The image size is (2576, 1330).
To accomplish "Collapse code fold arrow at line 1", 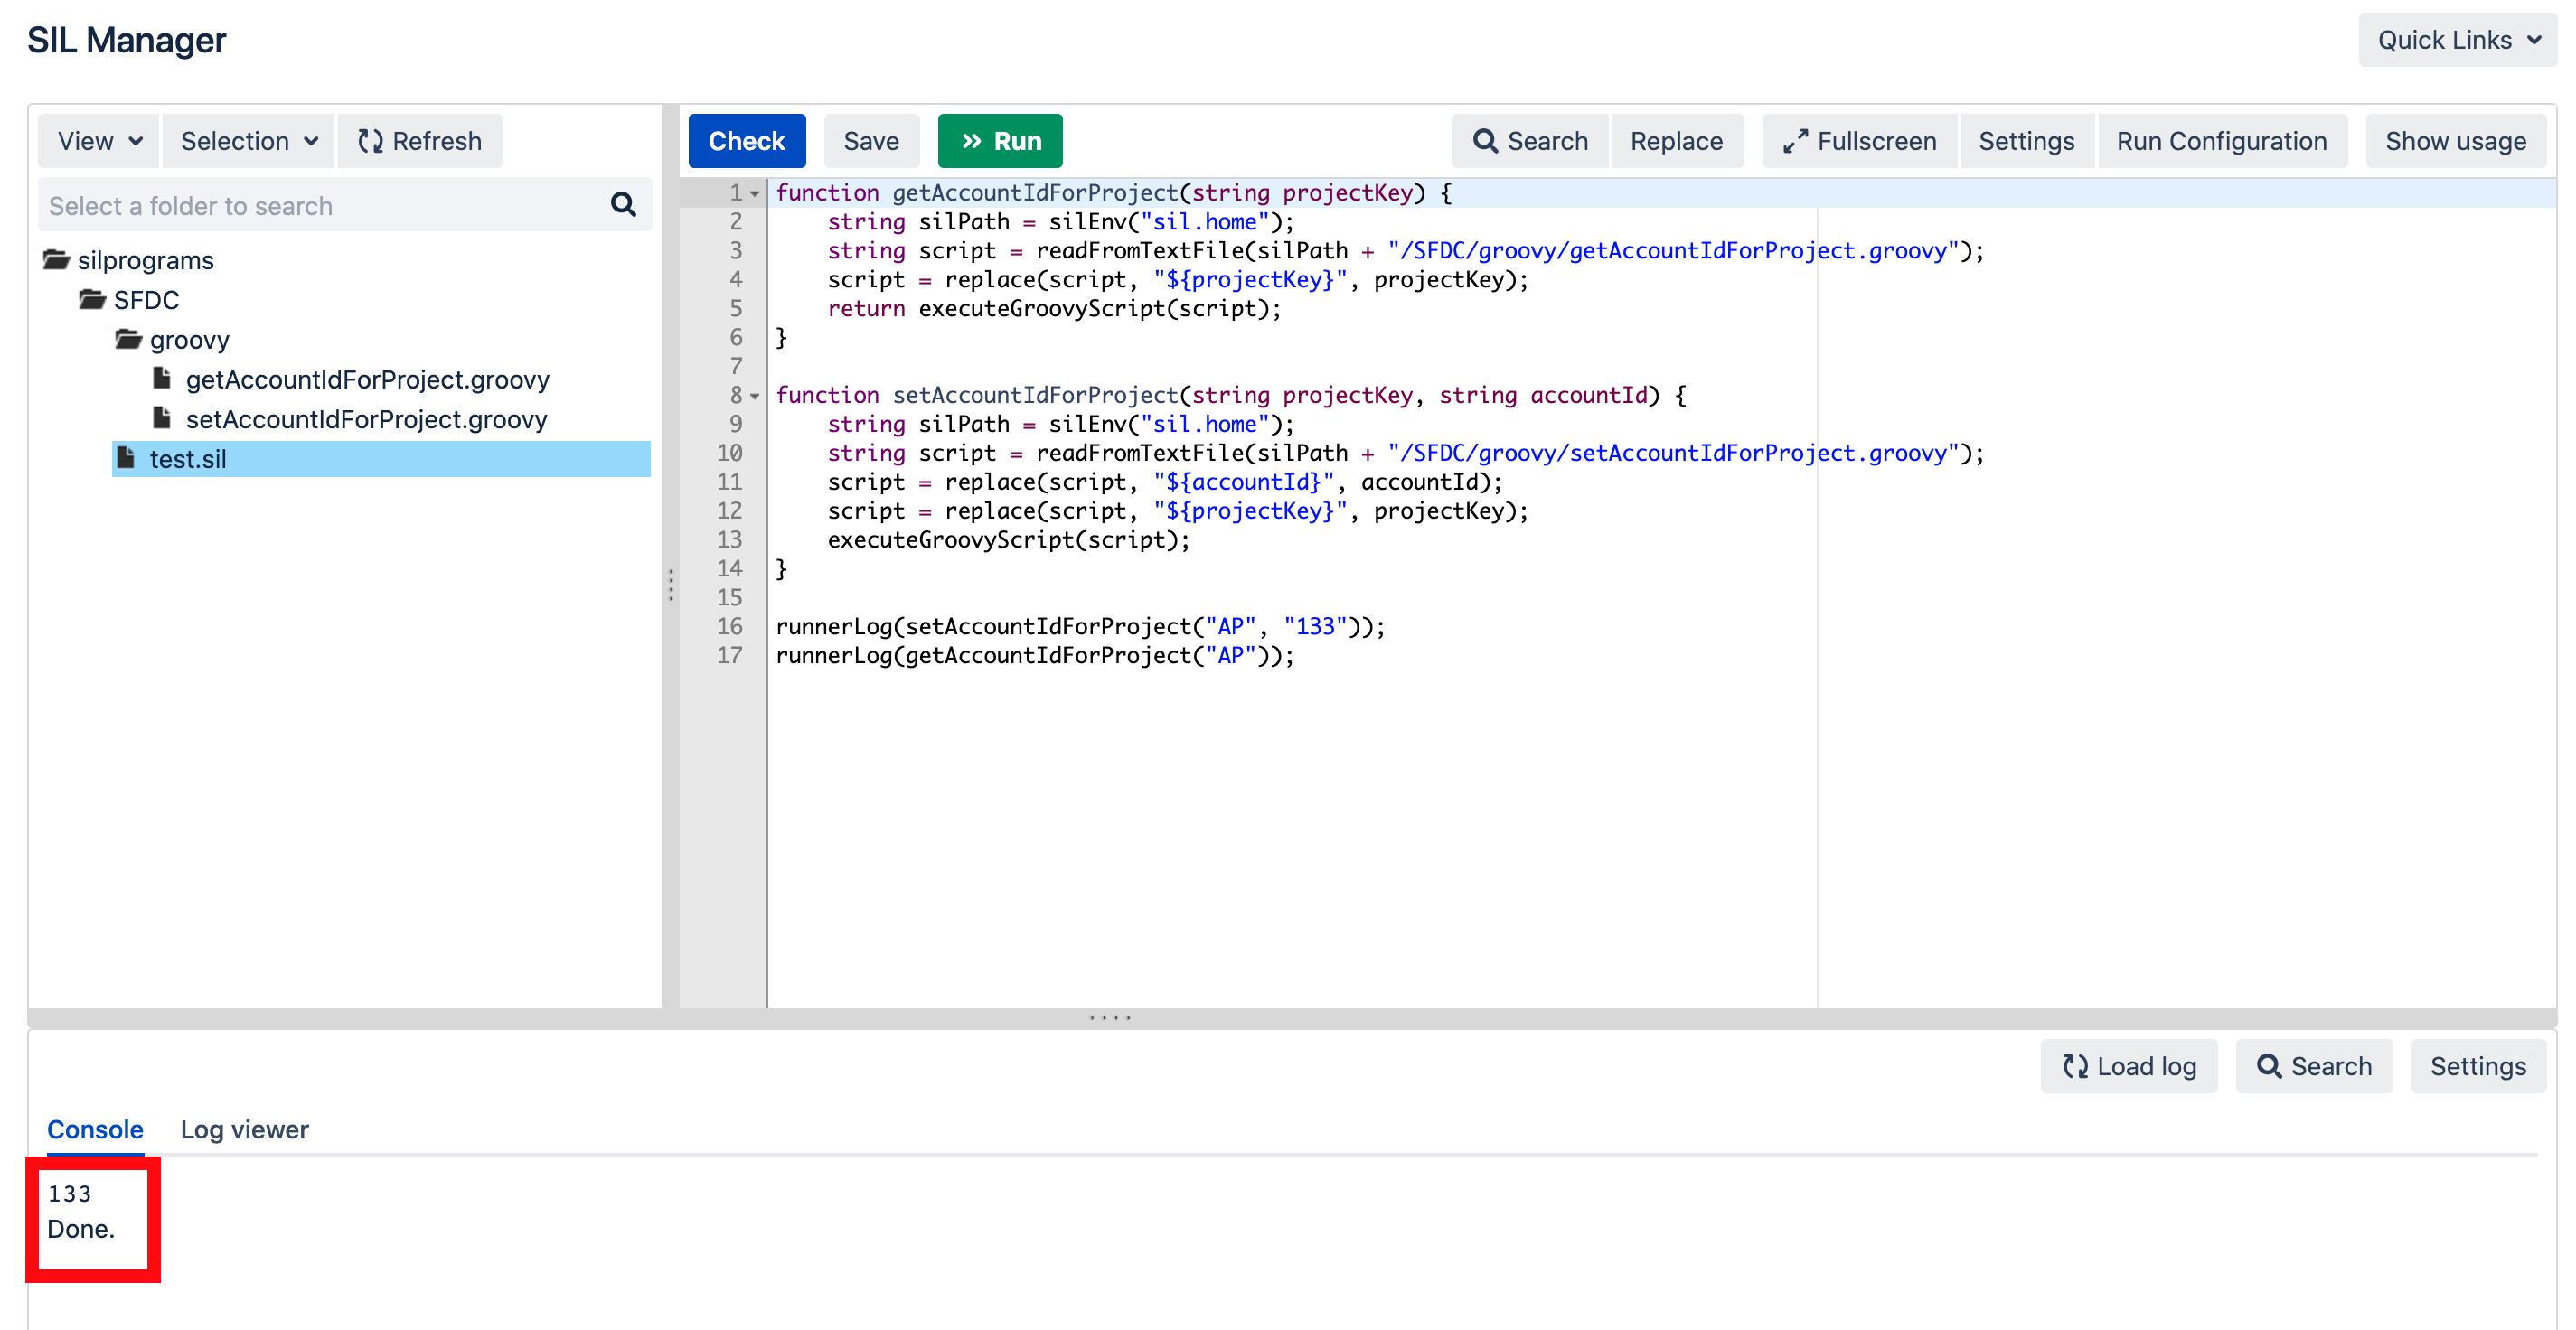I will pos(755,194).
